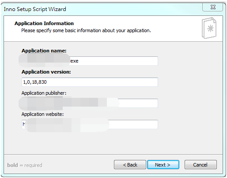This screenshot has height=178, width=227.
Task: Go back with the < Back button
Action: pyautogui.click(x=130, y=165)
